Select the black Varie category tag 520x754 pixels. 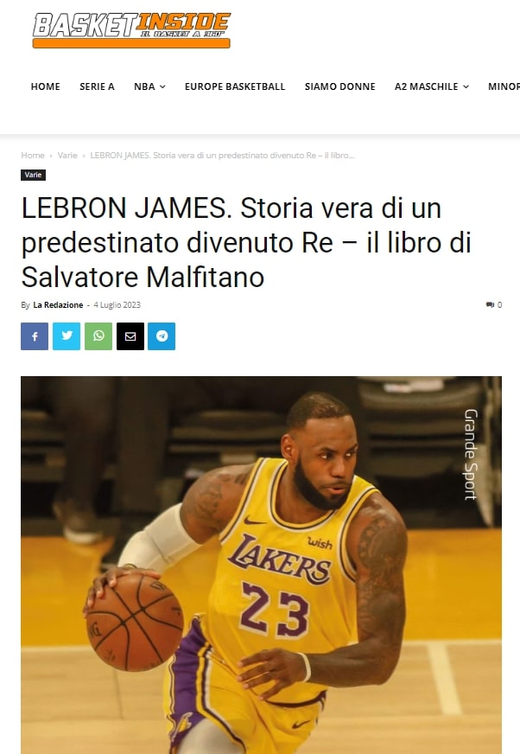(33, 175)
